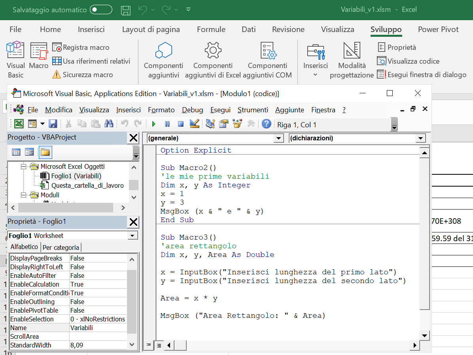Image resolution: width=473 pixels, height=355 pixels.
Task: Toggle the Salvataggio automatico switch
Action: (x=101, y=9)
